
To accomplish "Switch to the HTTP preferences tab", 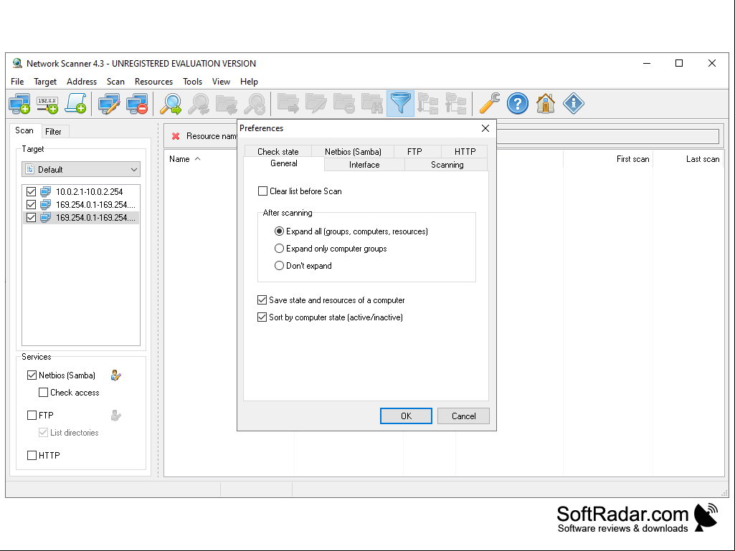I will point(465,152).
